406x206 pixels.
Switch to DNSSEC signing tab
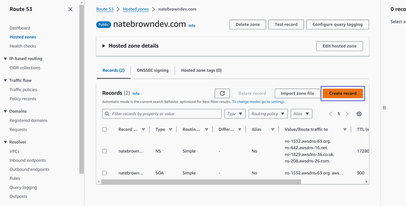point(153,70)
